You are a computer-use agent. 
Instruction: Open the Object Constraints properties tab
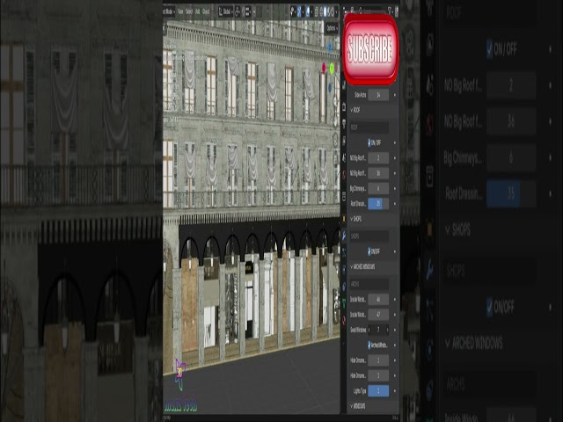pos(344,286)
